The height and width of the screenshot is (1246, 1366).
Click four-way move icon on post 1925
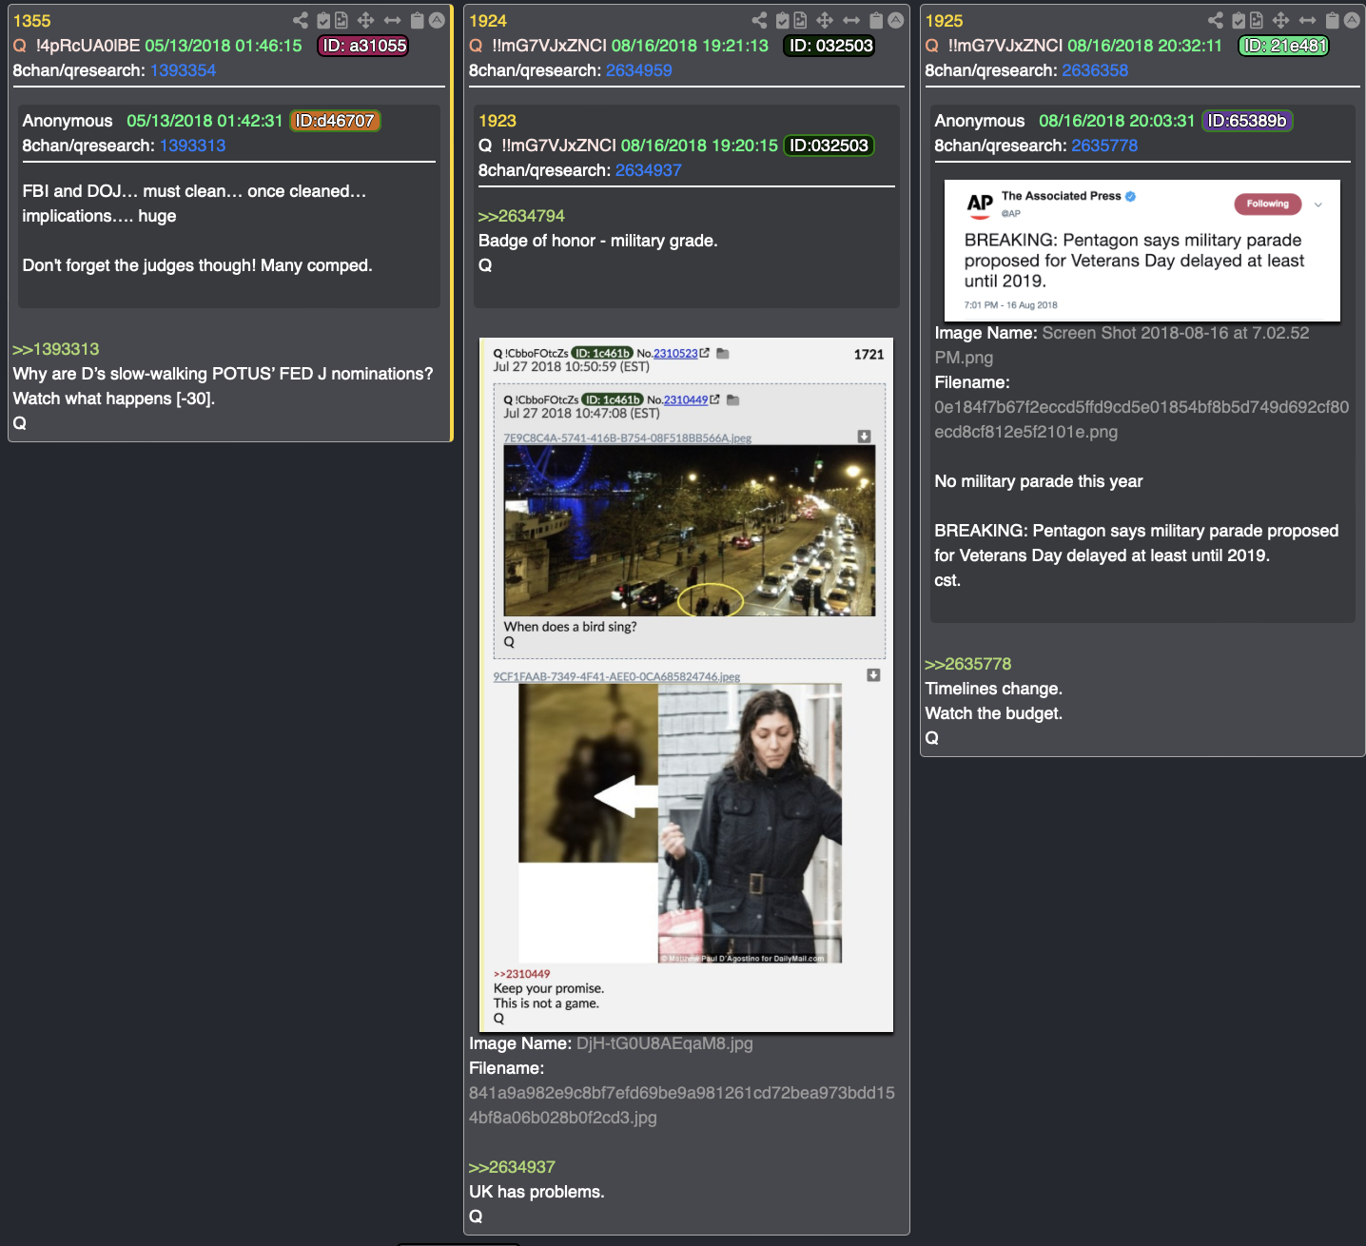coord(1281,20)
